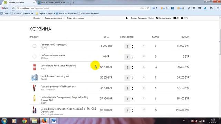Image resolution: width=221 pixels, height=124 pixels.
Task: Open the Firefox hamburger menu
Action: click(x=218, y=8)
